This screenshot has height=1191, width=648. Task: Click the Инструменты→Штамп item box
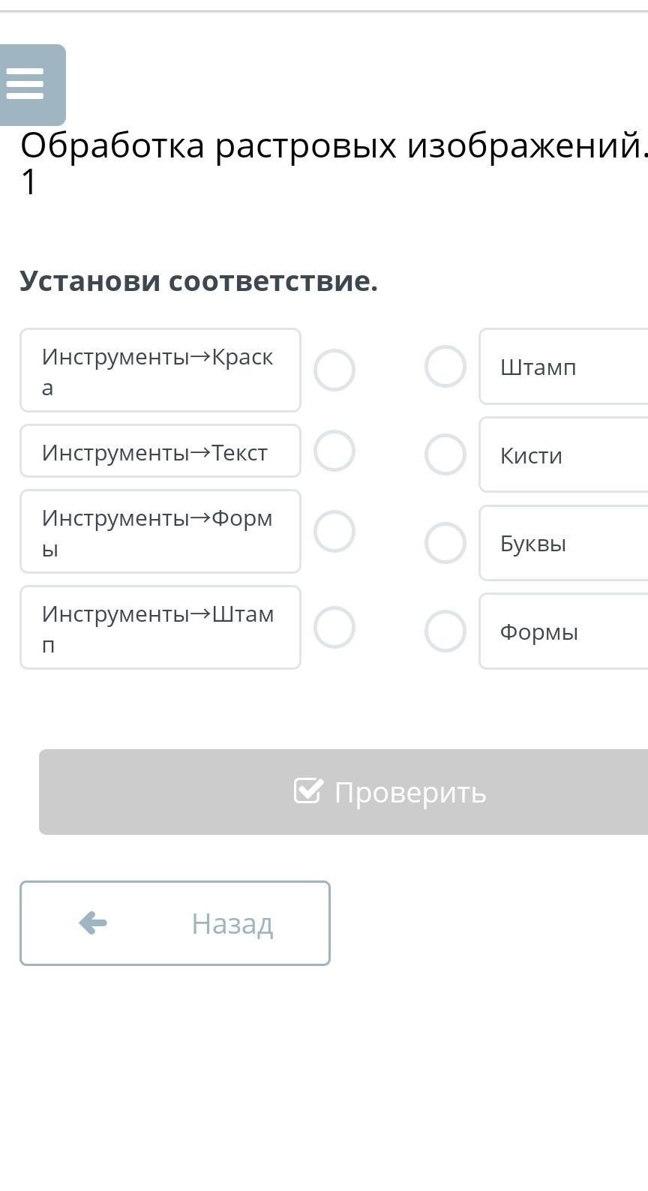[x=160, y=627]
